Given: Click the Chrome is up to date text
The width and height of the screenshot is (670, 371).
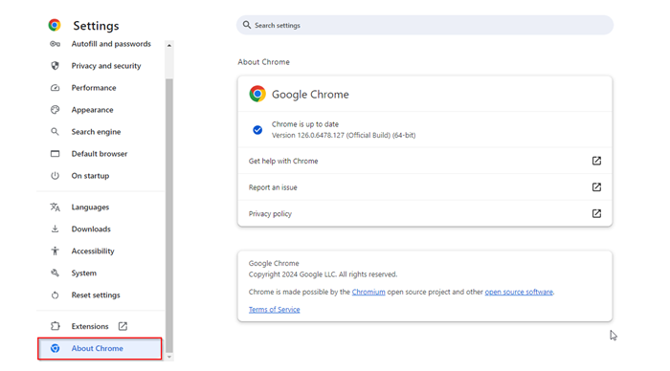Looking at the screenshot, I should pos(305,124).
